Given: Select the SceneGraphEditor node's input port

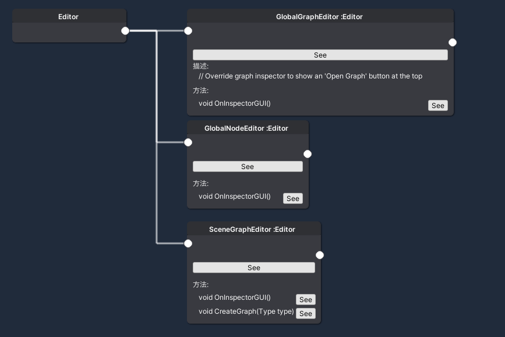Looking at the screenshot, I should point(188,243).
